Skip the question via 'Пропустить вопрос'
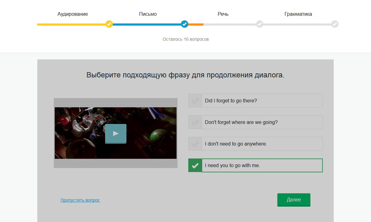The image size is (371, 222). [x=80, y=200]
